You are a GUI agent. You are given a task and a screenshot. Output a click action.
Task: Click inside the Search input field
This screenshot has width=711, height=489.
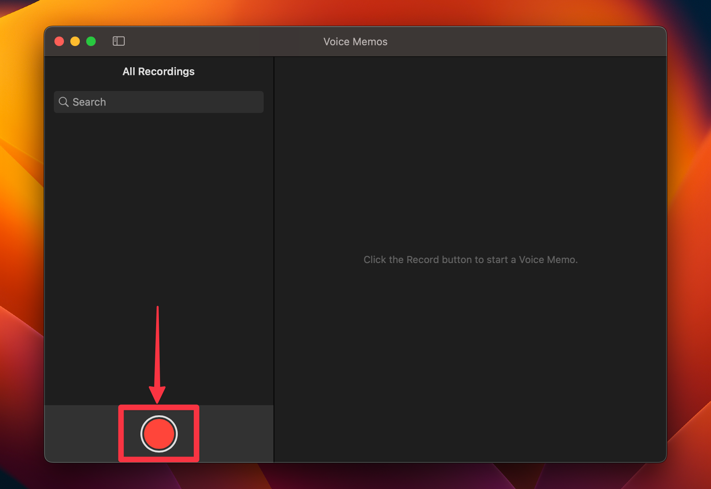pyautogui.click(x=159, y=102)
